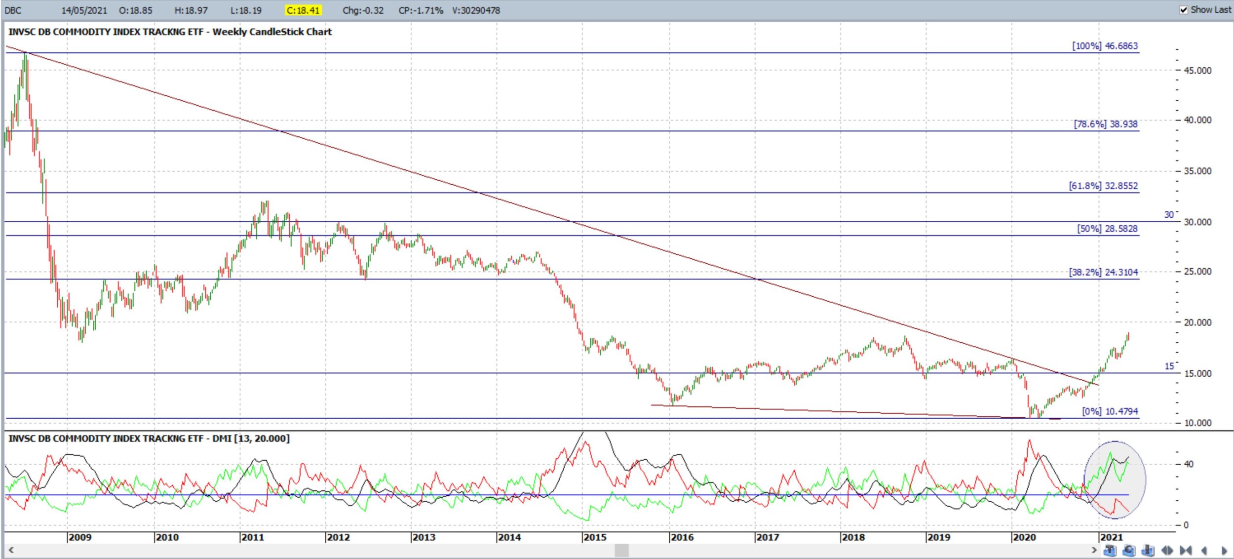The height and width of the screenshot is (559, 1234).
Task: Click the 2015 year marker on time axis
Action: (595, 537)
